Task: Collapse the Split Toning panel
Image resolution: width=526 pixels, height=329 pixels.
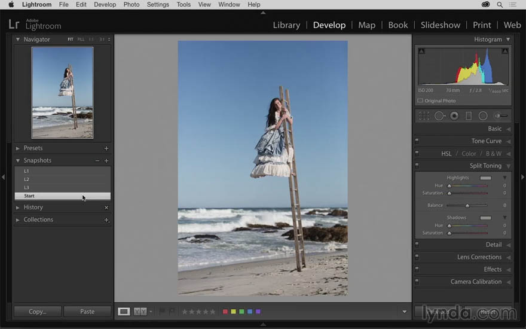Action: (x=509, y=166)
